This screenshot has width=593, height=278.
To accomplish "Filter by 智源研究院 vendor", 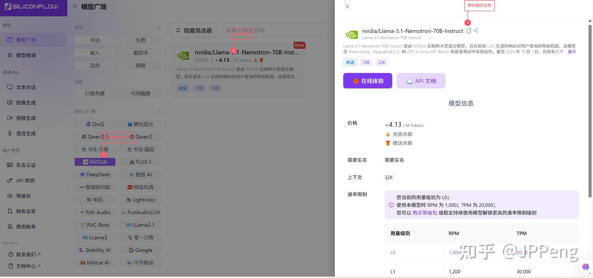I will coord(95,187).
